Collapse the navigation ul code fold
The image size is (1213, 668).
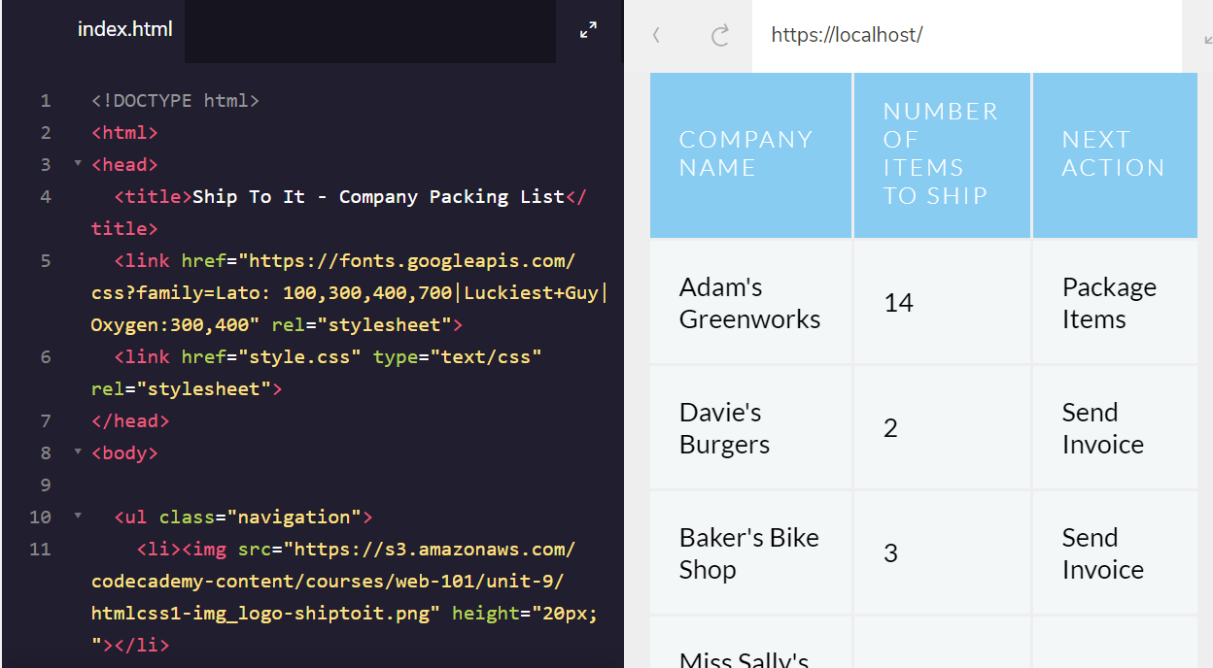76,517
